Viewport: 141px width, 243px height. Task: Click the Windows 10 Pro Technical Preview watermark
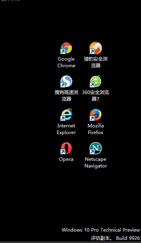pos(101,230)
